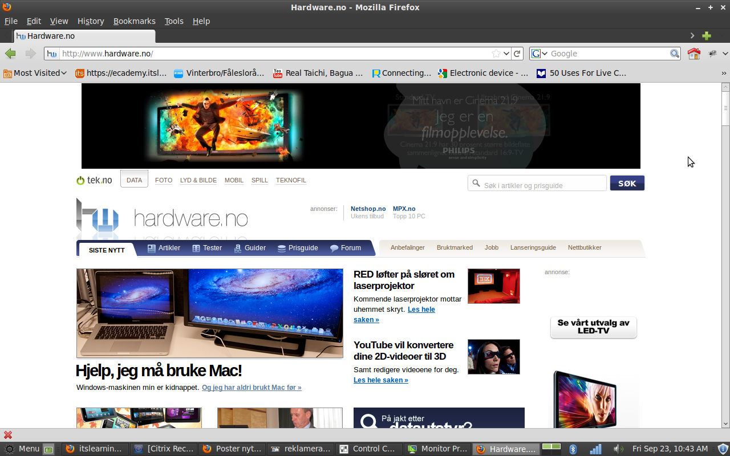Select the DATA section tab
Viewport: 730px width, 456px height.
(134, 180)
